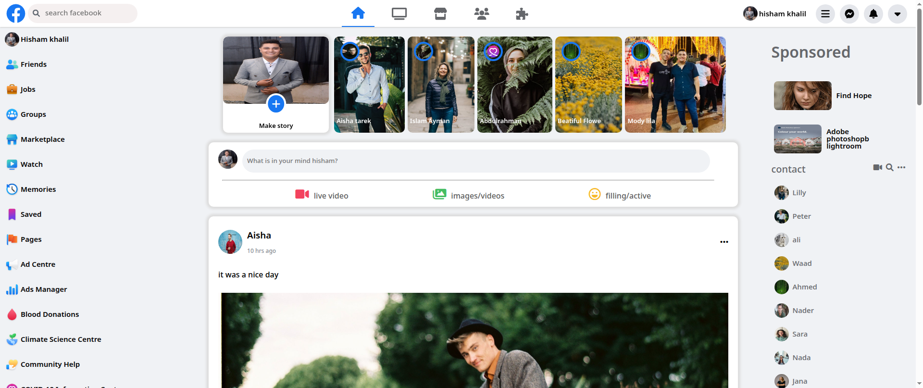Open Memories in the sidebar

tap(31, 189)
